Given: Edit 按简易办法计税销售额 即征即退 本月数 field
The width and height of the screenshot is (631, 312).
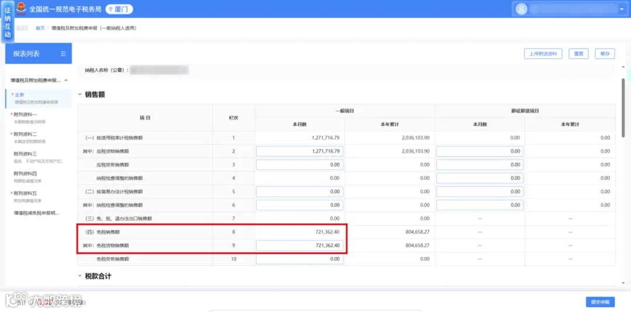Looking at the screenshot, I should pyautogui.click(x=480, y=192).
